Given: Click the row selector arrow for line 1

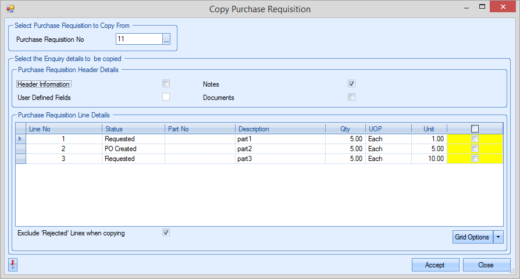Looking at the screenshot, I should click(20, 139).
